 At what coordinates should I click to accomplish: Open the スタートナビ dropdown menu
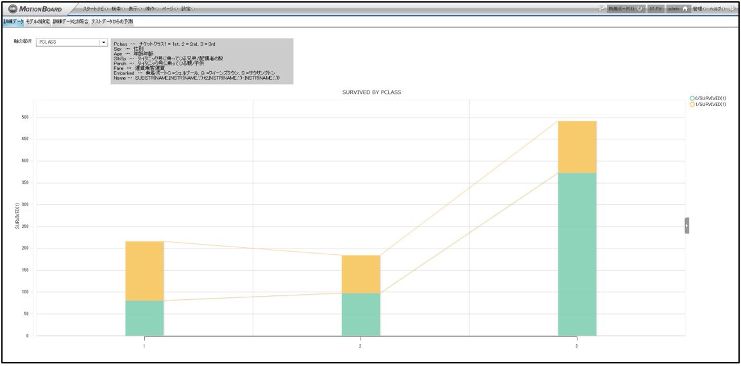click(95, 9)
